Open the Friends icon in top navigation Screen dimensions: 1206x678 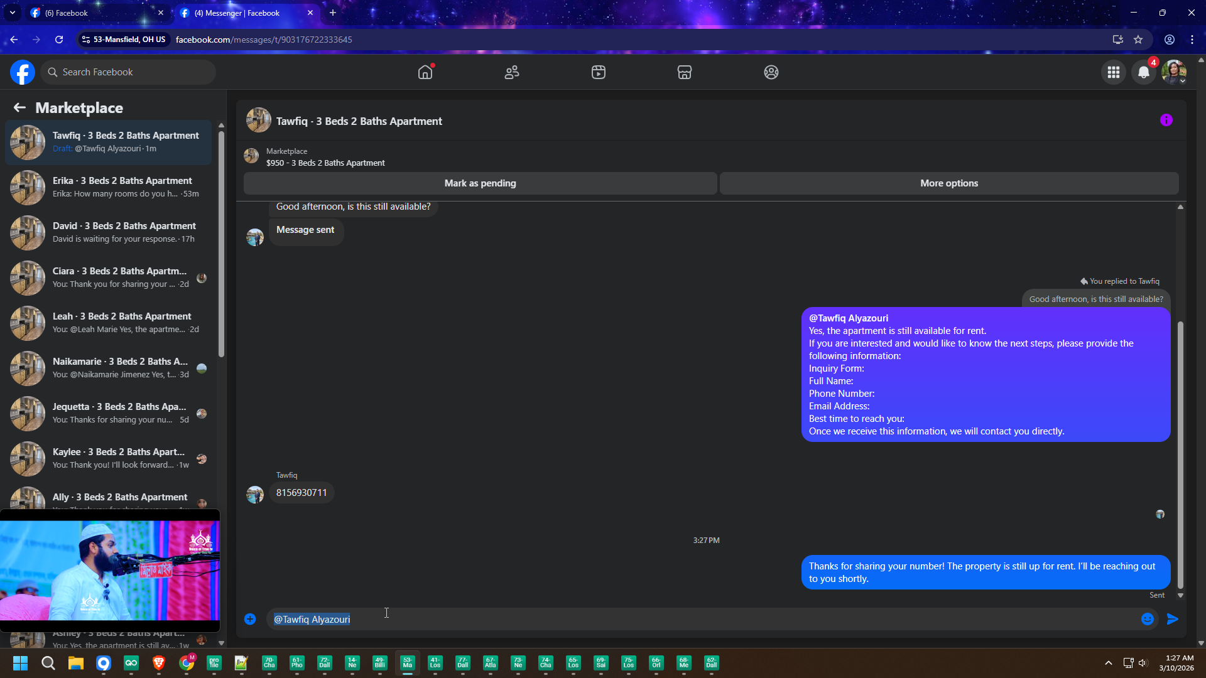(x=512, y=72)
